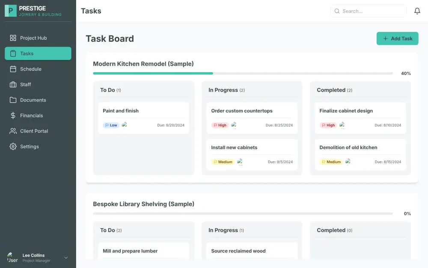This screenshot has width=428, height=268.
Task: Select the Tasks clipboard icon
Action: pos(13,53)
